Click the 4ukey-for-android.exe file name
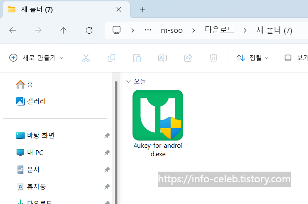 pyautogui.click(x=158, y=150)
